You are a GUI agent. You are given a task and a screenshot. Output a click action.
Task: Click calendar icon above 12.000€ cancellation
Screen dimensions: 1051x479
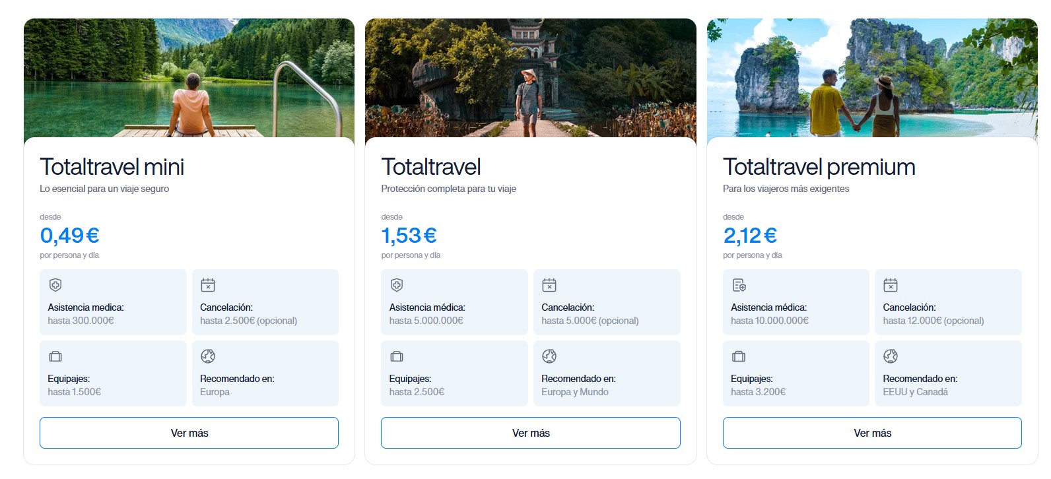click(891, 285)
